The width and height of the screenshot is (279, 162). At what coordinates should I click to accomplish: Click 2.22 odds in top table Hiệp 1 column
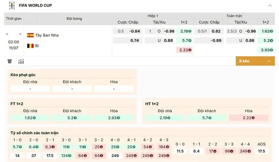point(184,50)
